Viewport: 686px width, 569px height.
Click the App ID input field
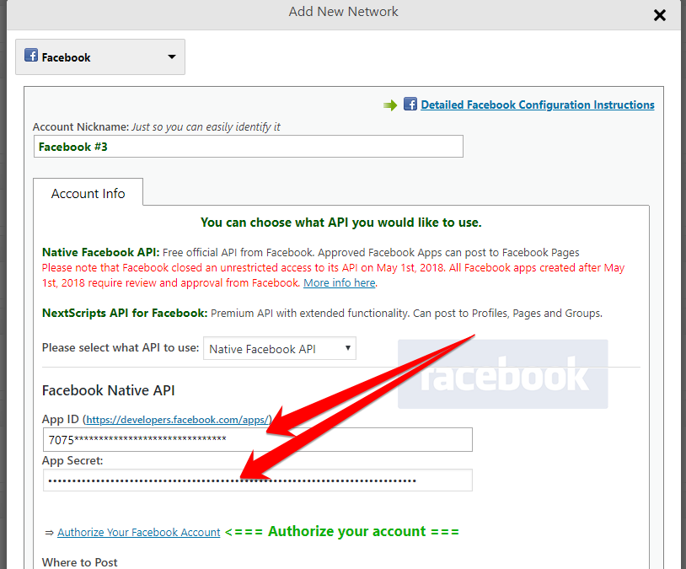click(258, 439)
